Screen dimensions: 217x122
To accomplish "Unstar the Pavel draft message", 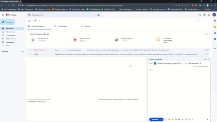I will 32,50.
